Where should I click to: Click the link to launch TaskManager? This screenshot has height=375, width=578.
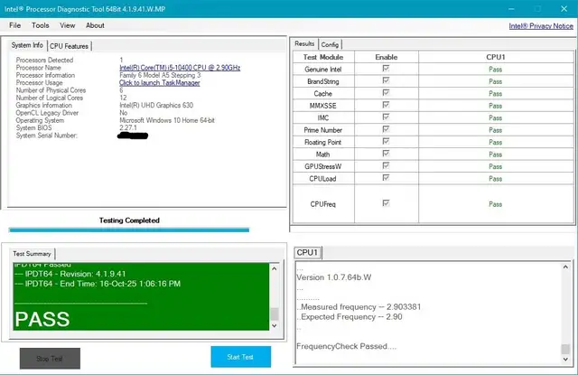(162, 83)
